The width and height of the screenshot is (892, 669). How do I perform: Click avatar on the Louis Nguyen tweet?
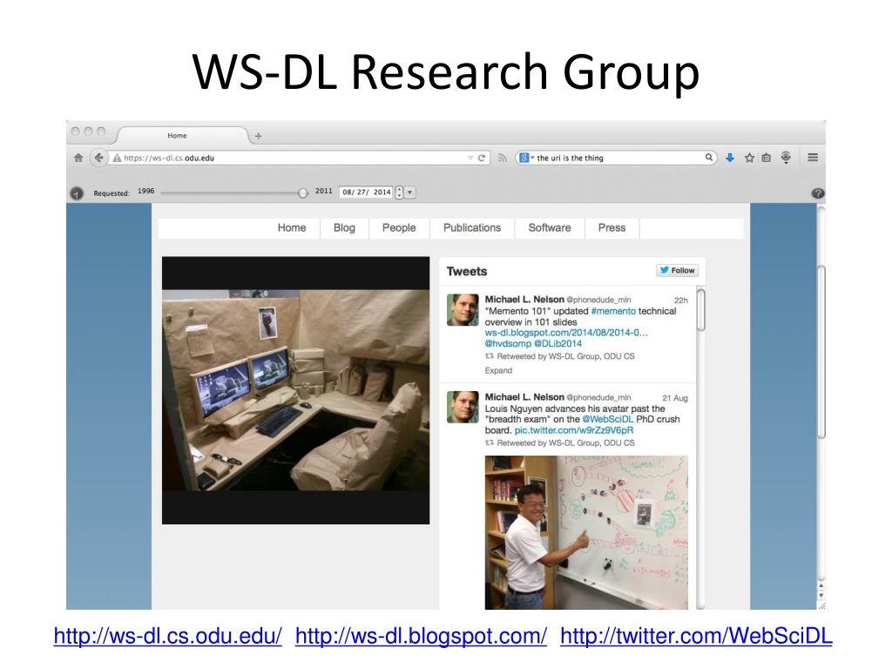coord(463,408)
